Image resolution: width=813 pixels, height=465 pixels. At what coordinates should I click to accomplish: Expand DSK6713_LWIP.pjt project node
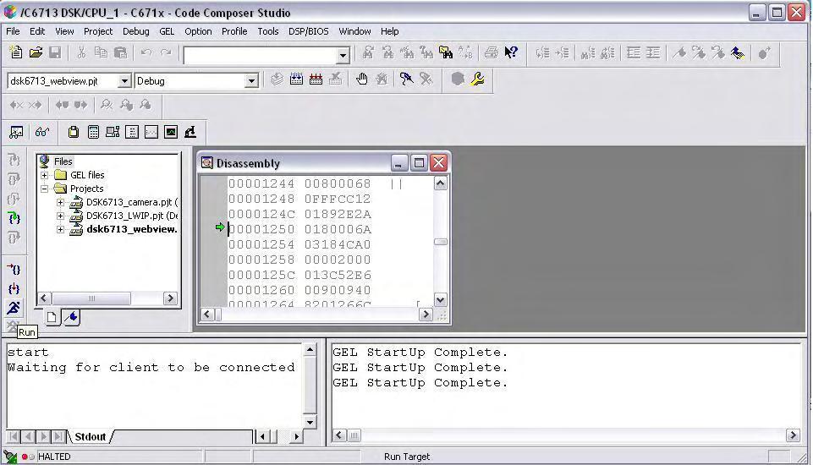pyautogui.click(x=61, y=216)
